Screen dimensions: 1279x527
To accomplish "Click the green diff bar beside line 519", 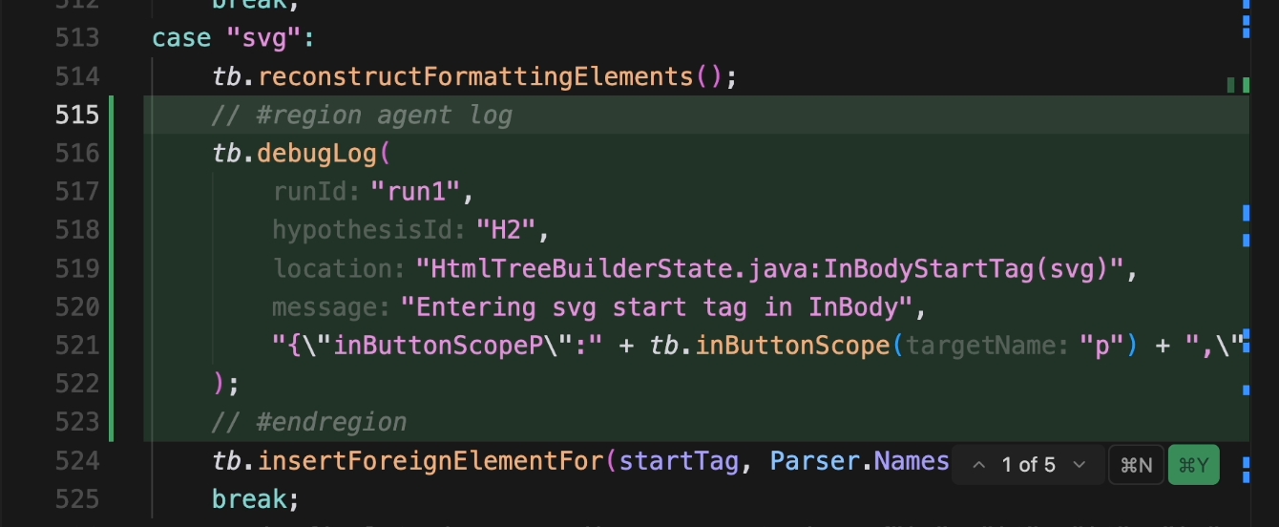I will click(x=112, y=268).
